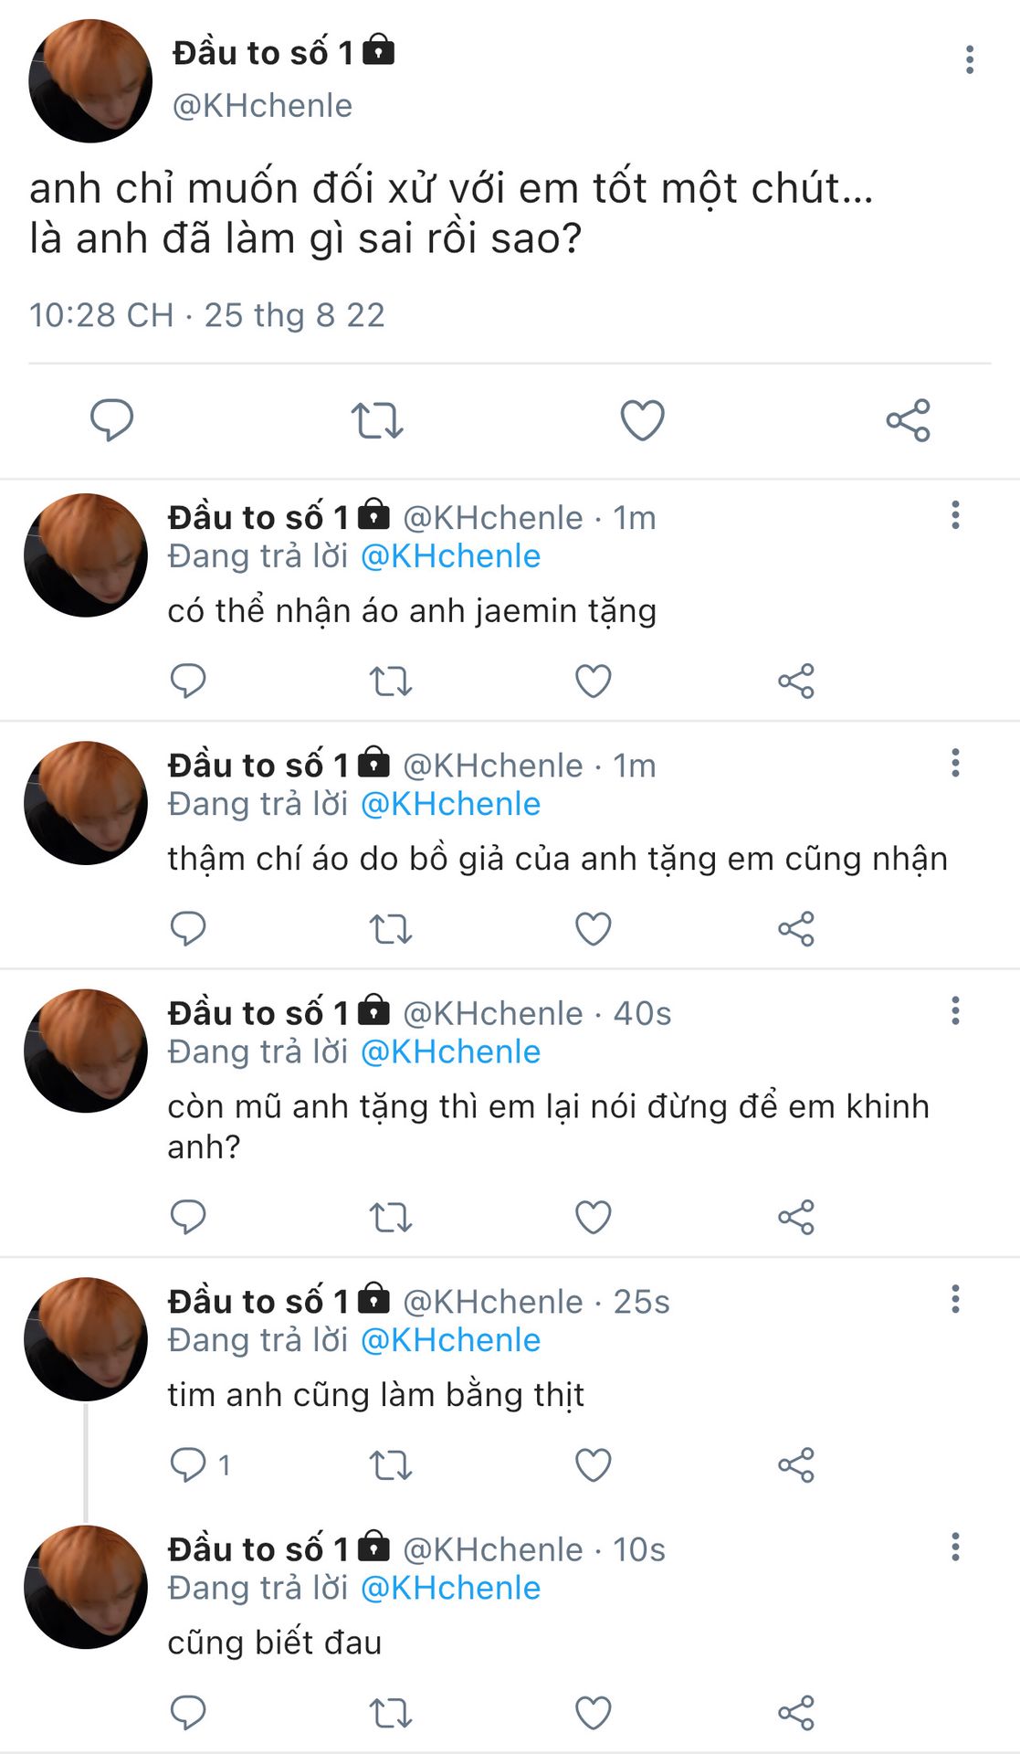Screen dimensions: 1020x1754
Task: Share the main tweet using share icon
Action: [x=908, y=420]
